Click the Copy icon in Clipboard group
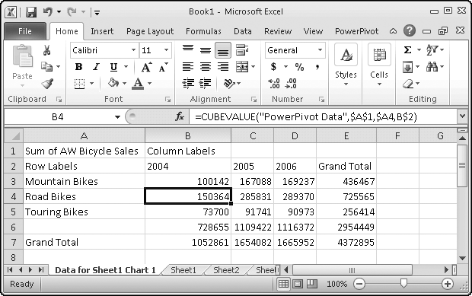The width and height of the screenshot is (472, 296). point(46,67)
